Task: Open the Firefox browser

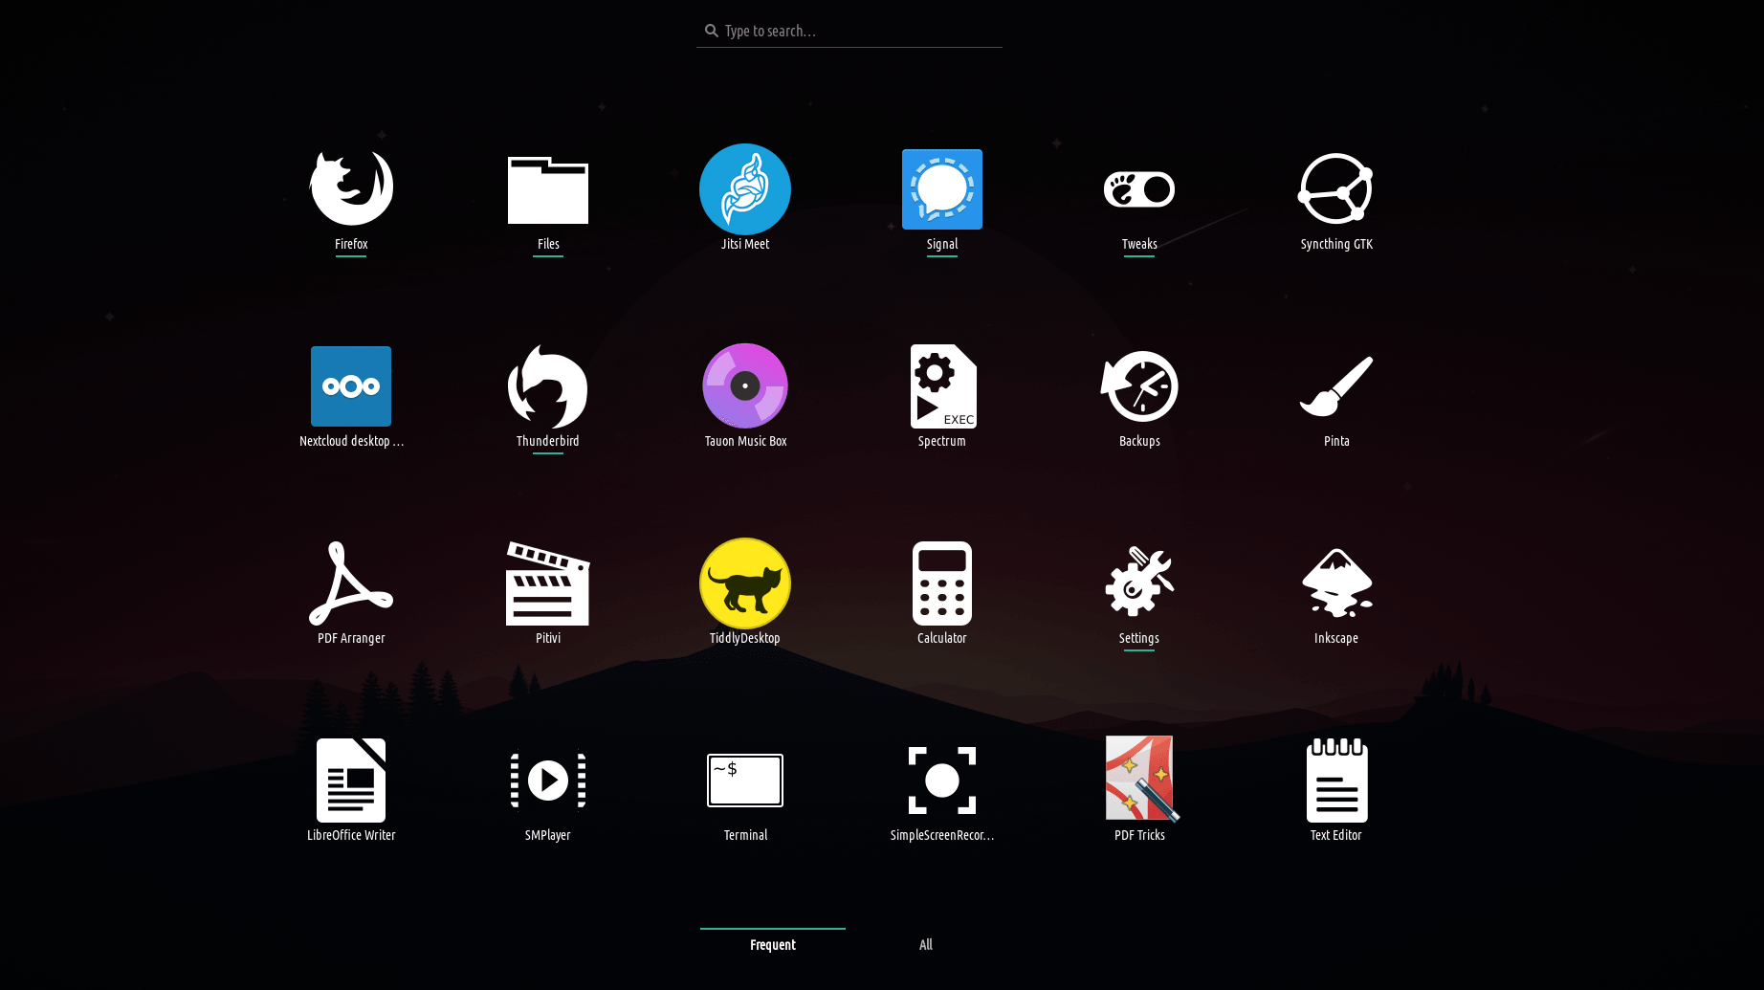Action: coord(351,189)
